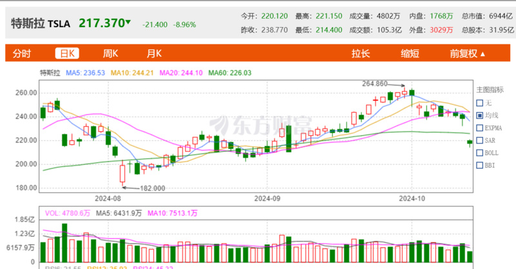
Task: Click the 缩短 shorten chart button
Action: click(x=410, y=53)
